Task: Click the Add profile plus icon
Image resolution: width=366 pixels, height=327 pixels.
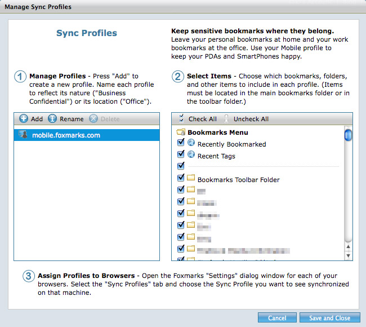Action: click(23, 118)
